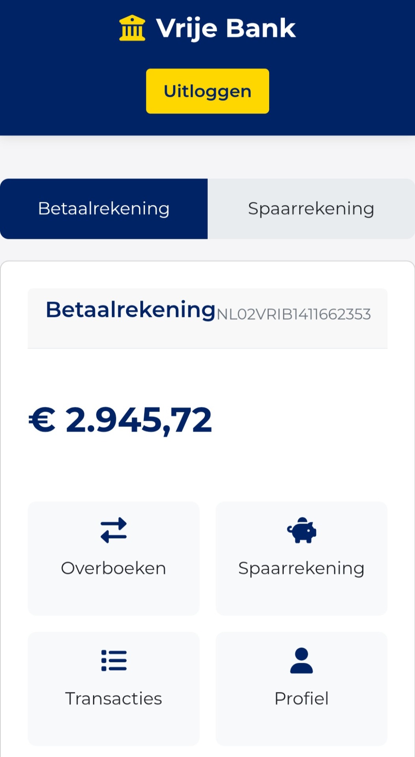Click the euro currency symbol in balance

(43, 420)
